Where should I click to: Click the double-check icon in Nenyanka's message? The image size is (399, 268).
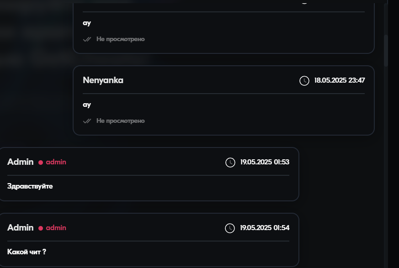pyautogui.click(x=87, y=121)
